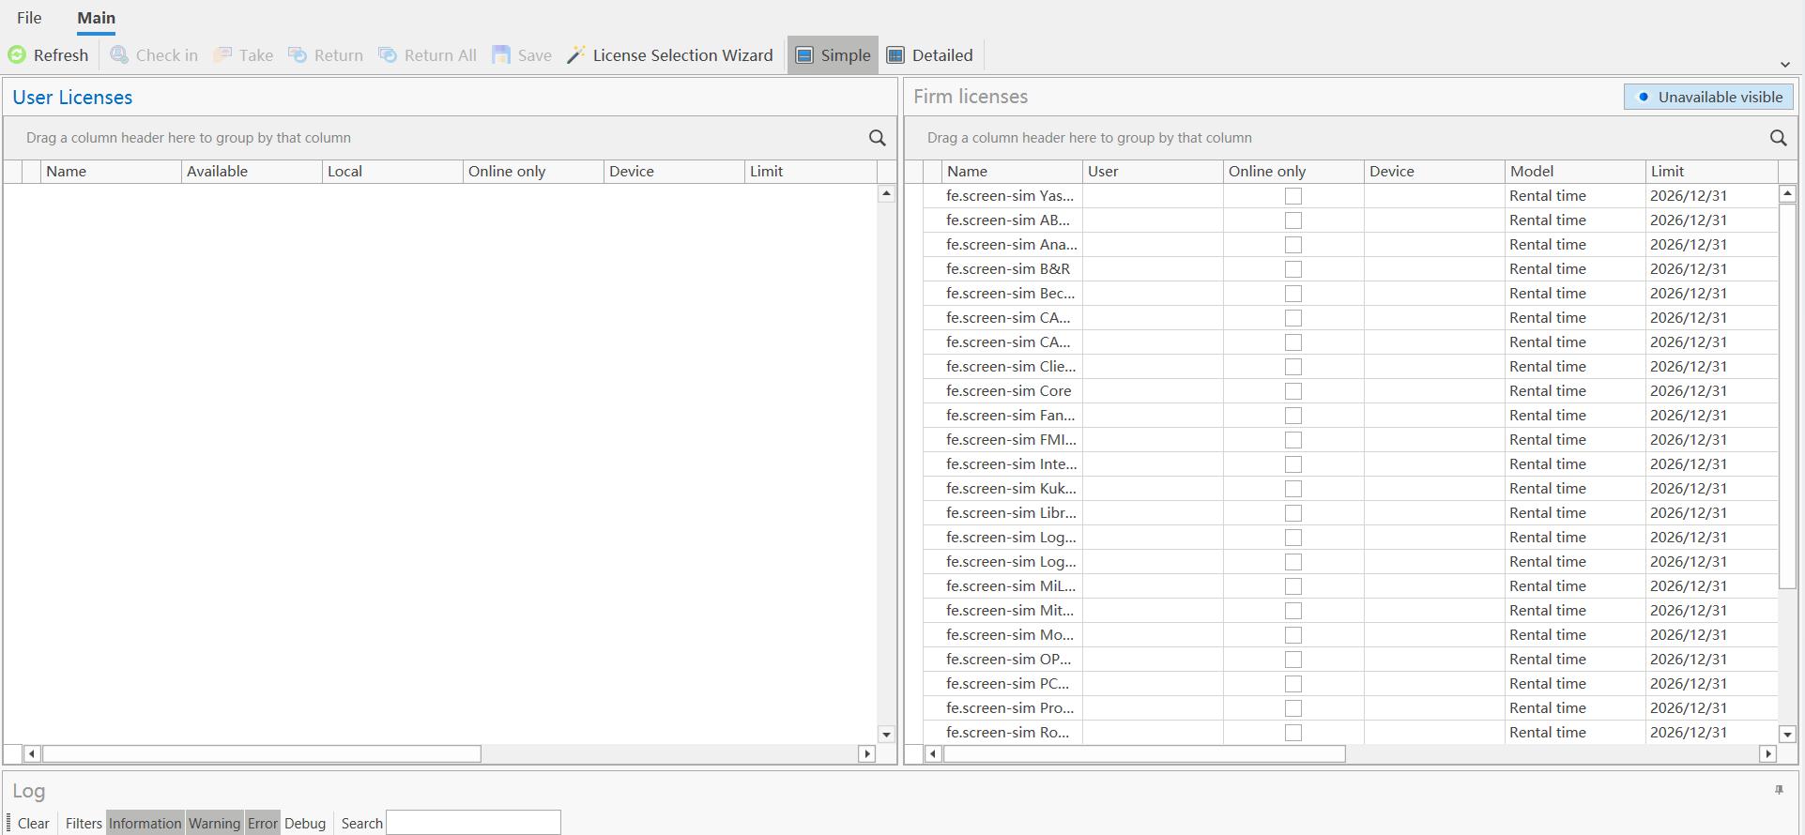
Task: Sort Firm licenses by User column
Action: click(x=1153, y=172)
